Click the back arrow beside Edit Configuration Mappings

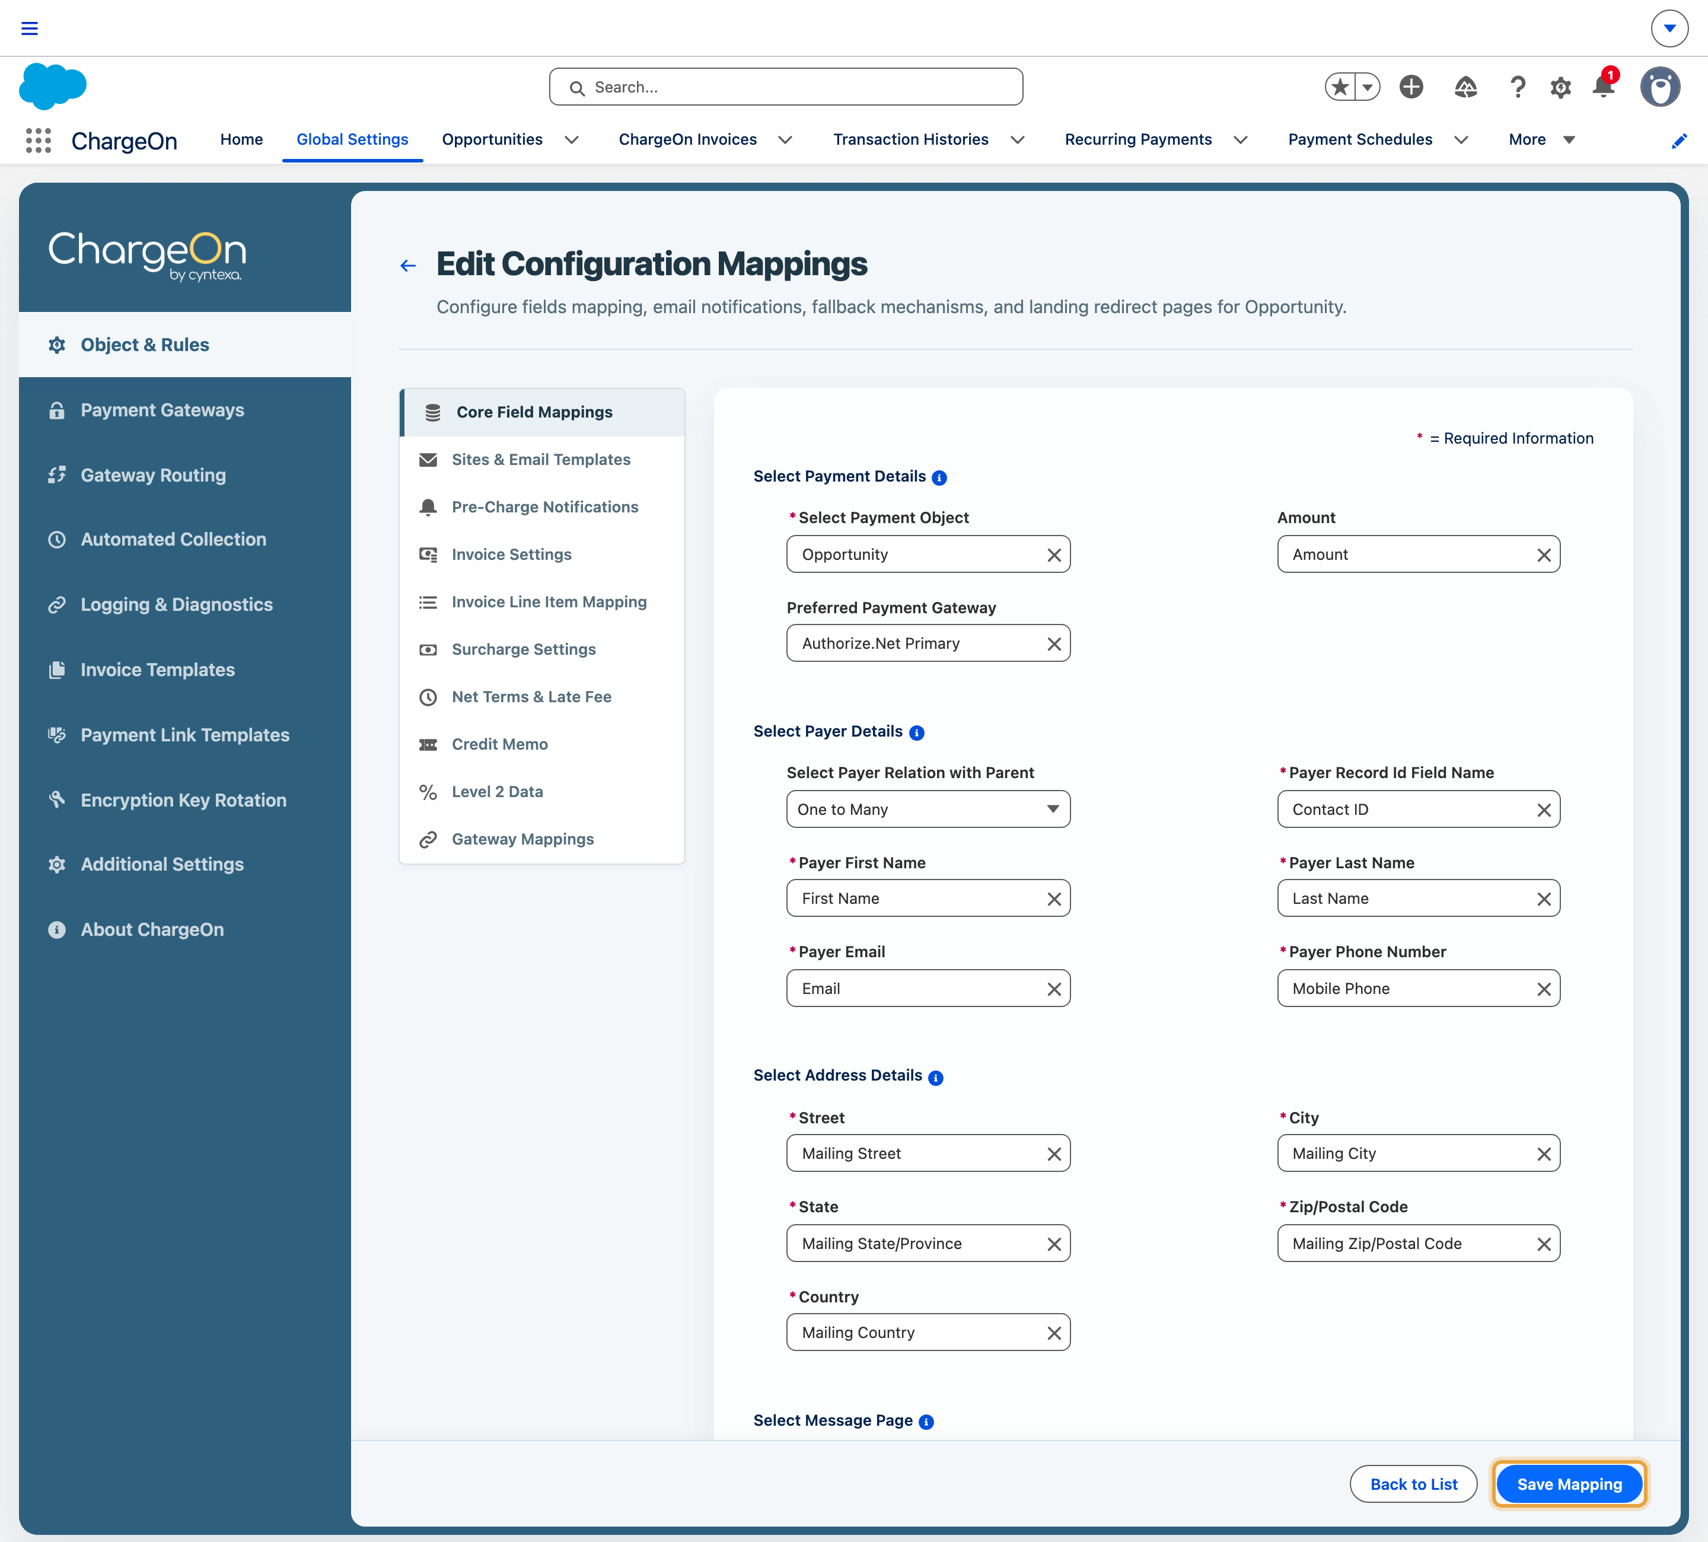409,265
